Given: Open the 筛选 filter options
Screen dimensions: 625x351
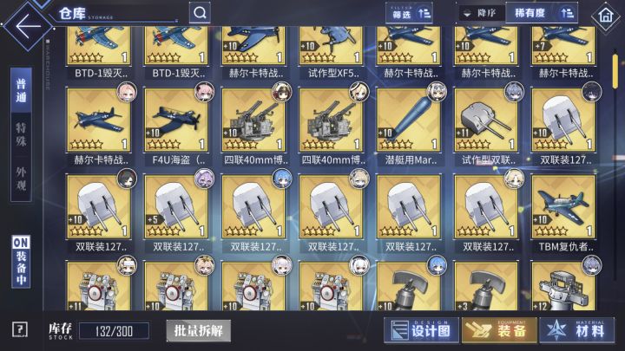Looking at the screenshot, I should tap(410, 14).
